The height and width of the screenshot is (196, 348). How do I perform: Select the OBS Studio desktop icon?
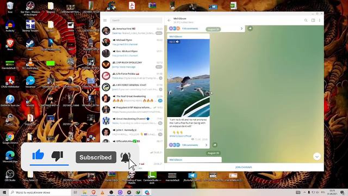[x=10, y=175]
